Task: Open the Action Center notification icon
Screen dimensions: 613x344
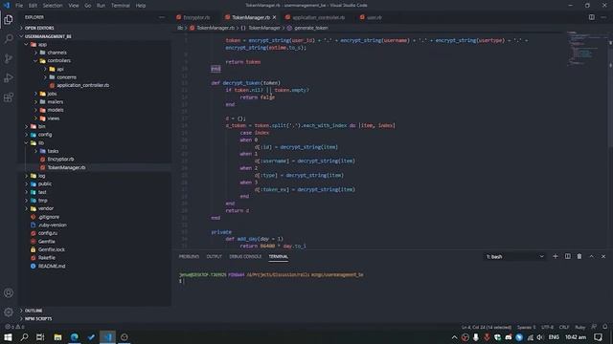Action: tap(598, 337)
